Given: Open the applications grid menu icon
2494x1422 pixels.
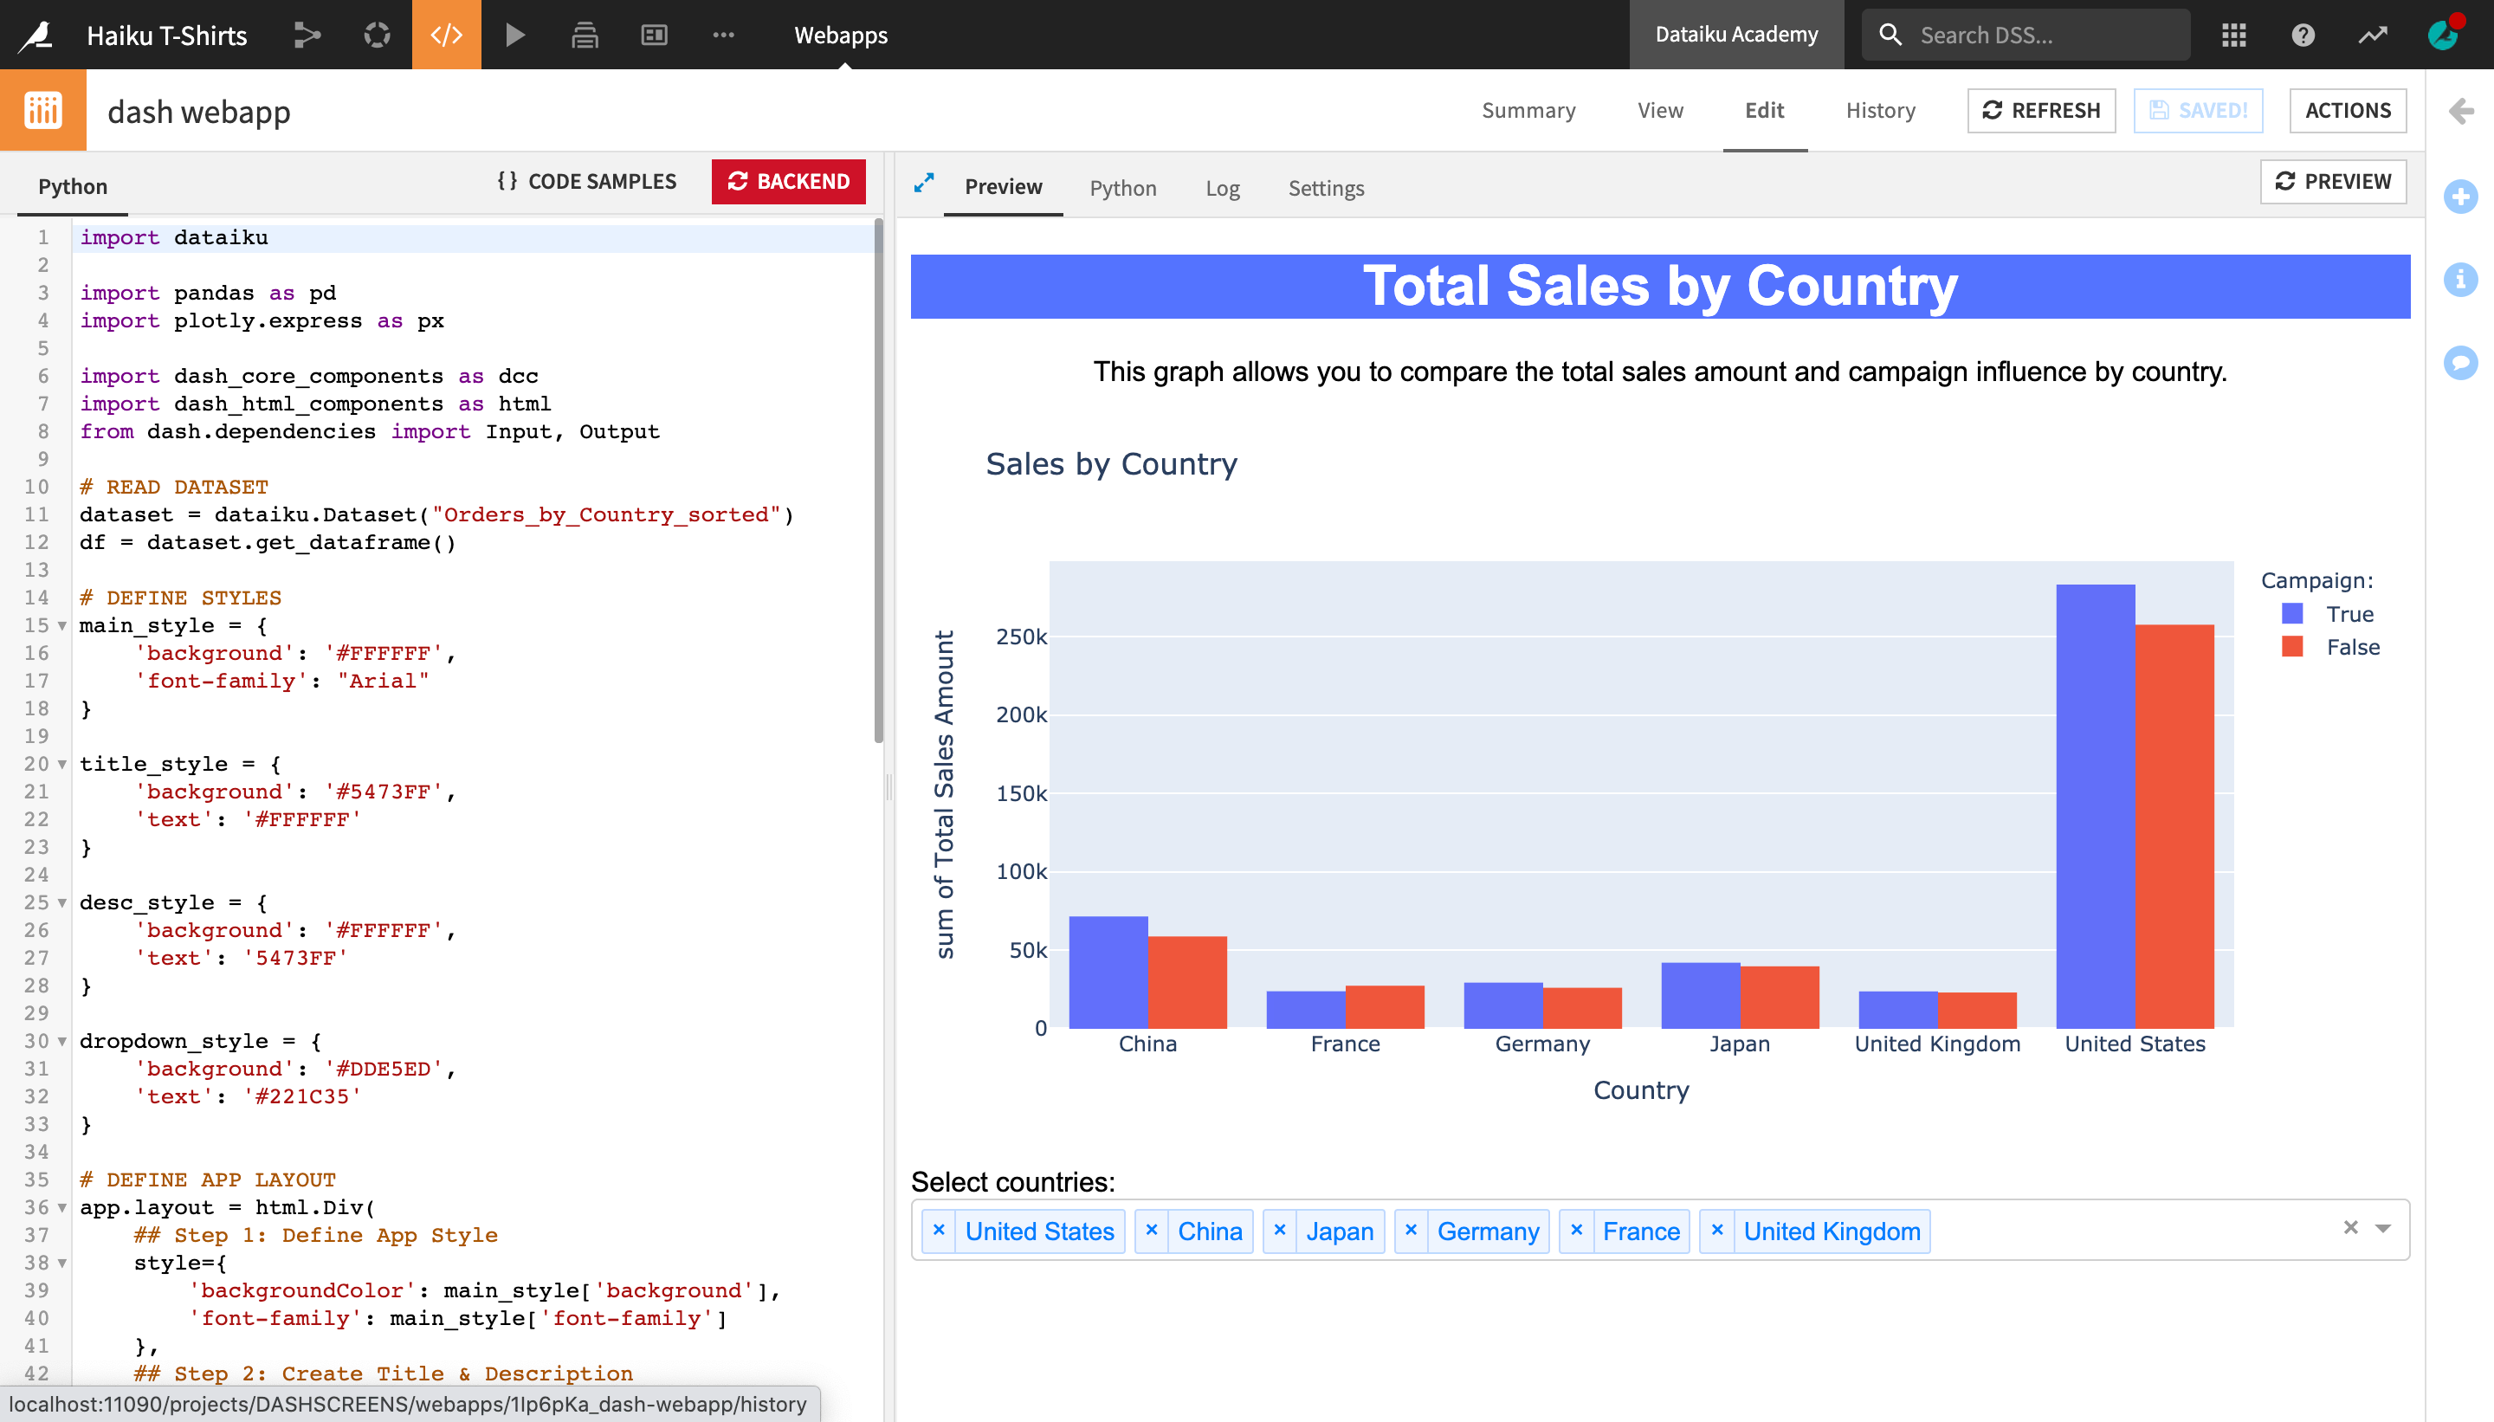Looking at the screenshot, I should pos(2234,36).
